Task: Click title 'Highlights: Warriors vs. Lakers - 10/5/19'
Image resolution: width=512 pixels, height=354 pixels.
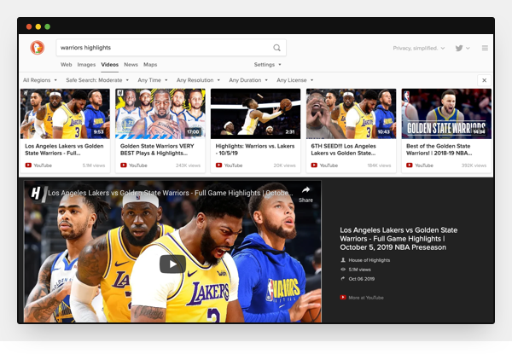Action: pos(255,149)
